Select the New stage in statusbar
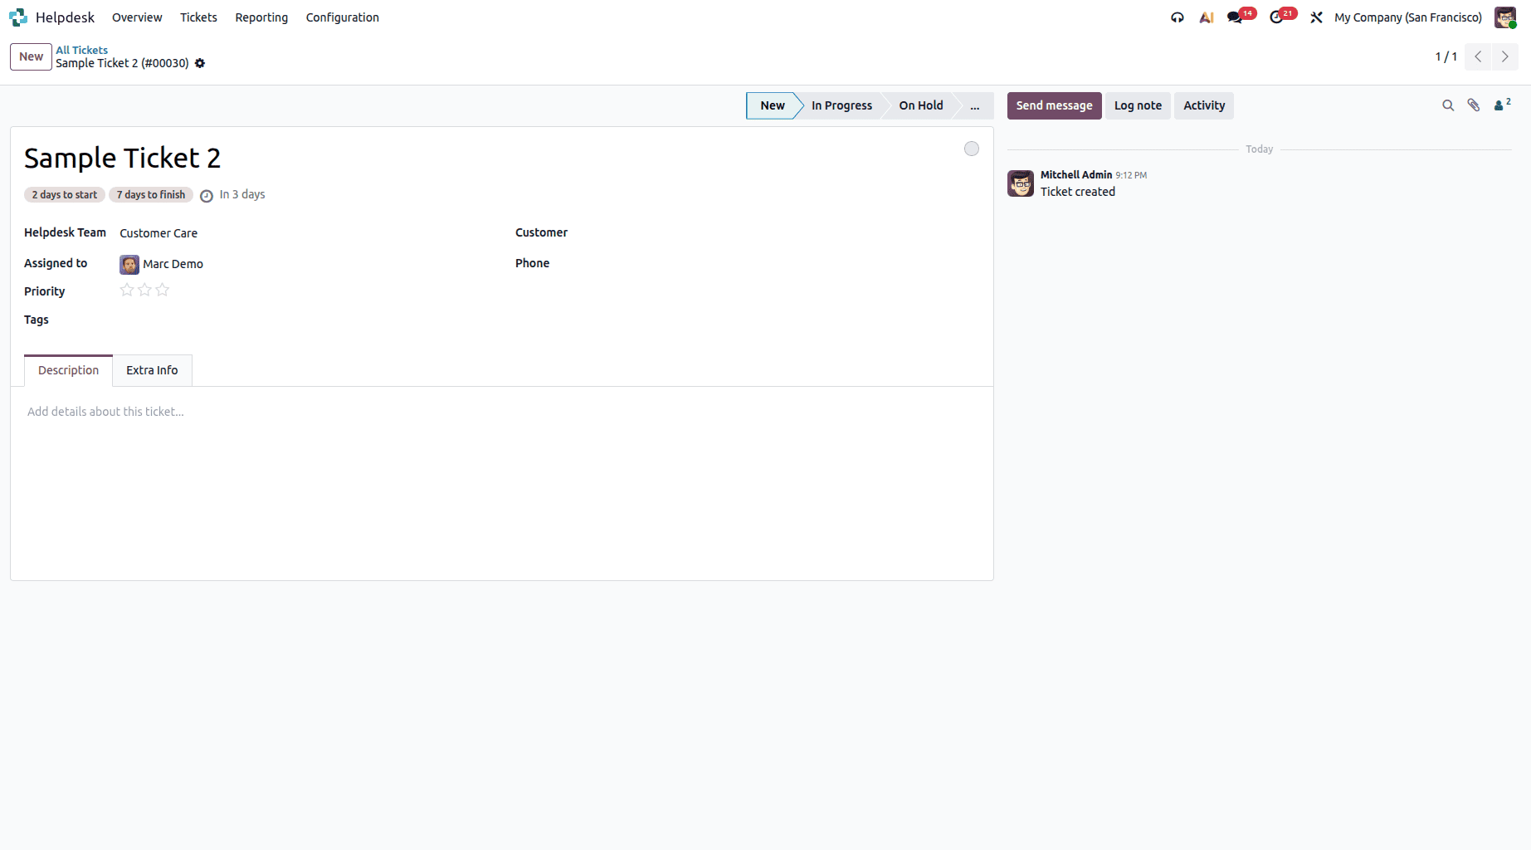The height and width of the screenshot is (850, 1531). (773, 105)
